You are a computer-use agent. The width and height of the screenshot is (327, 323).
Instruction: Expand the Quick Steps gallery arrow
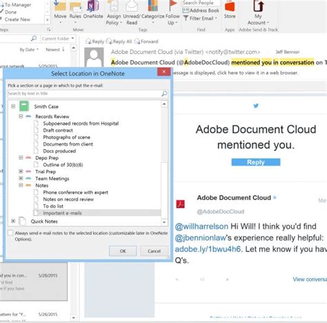coord(48,20)
